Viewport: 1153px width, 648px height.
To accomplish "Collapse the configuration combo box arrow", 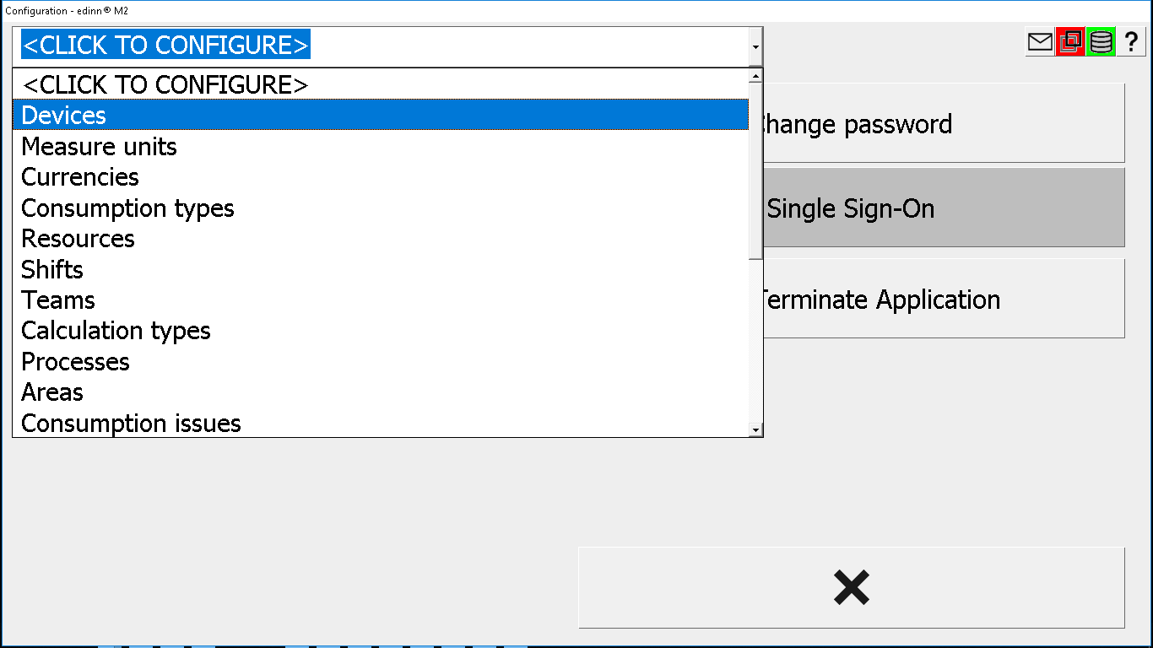I will pos(755,47).
